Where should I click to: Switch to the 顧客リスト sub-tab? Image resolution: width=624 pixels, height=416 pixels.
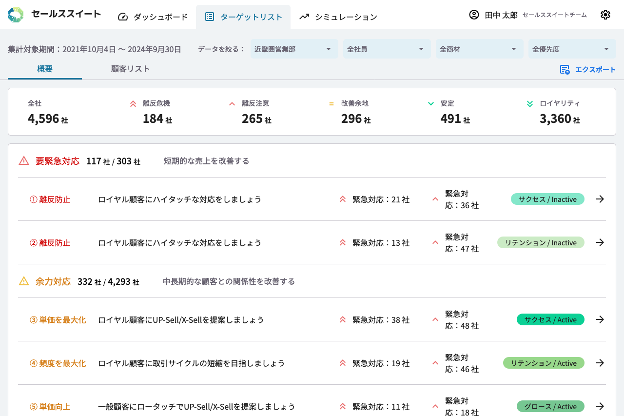(130, 69)
